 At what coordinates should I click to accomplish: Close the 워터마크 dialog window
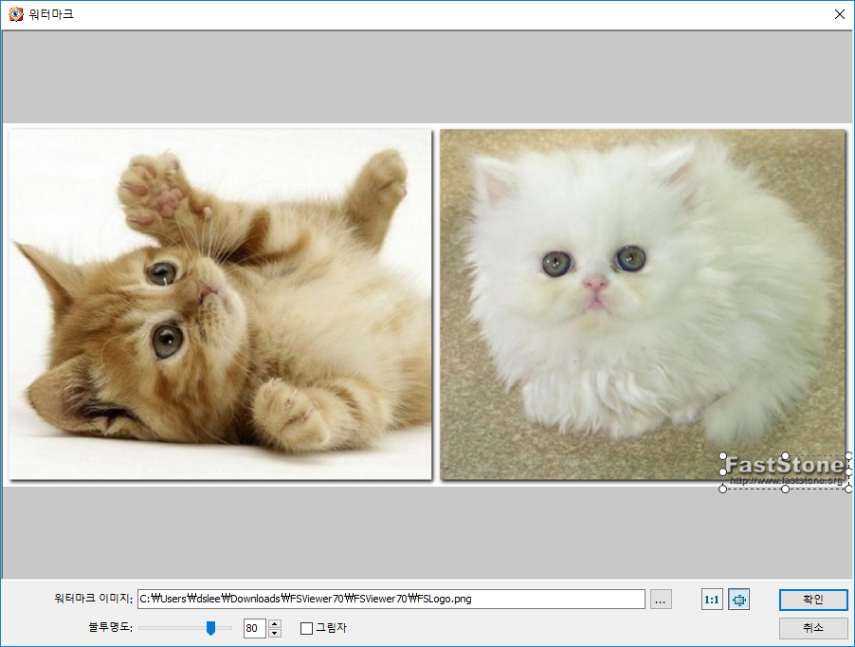click(839, 14)
